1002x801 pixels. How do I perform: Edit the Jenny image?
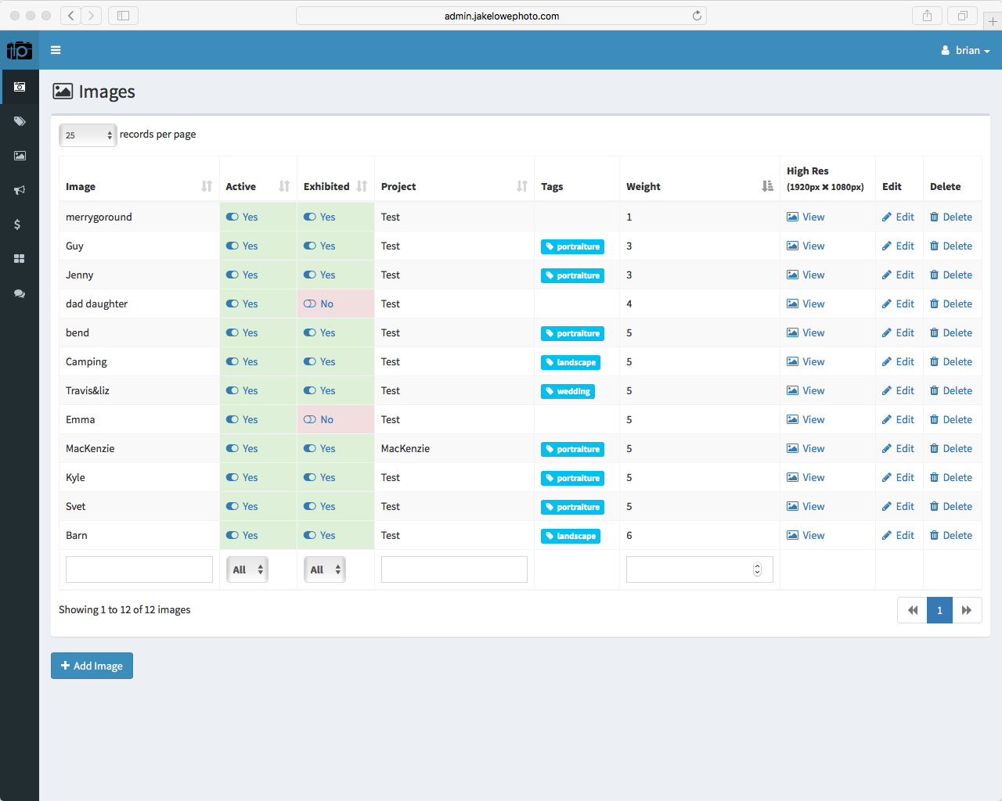pos(898,275)
